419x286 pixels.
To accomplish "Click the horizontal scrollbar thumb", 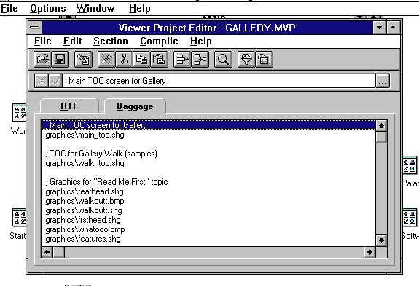I will pyautogui.click(x=59, y=252).
